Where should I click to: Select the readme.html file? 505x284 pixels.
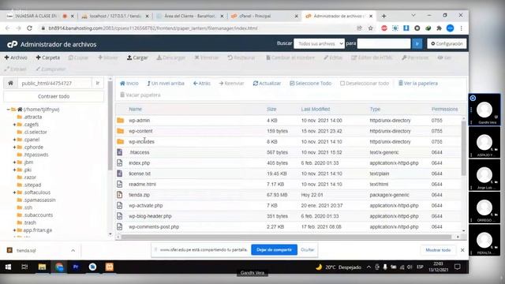tap(289, 184)
